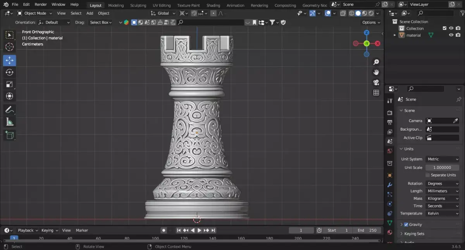Click the End frame 250 field
The height and width of the screenshot is (250, 465).
[x=367, y=230]
